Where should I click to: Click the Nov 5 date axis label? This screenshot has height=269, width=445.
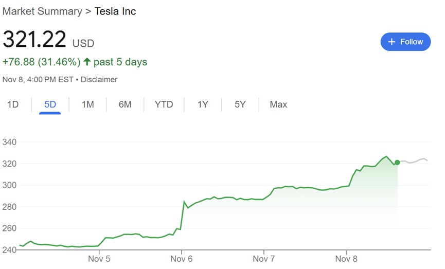(99, 259)
